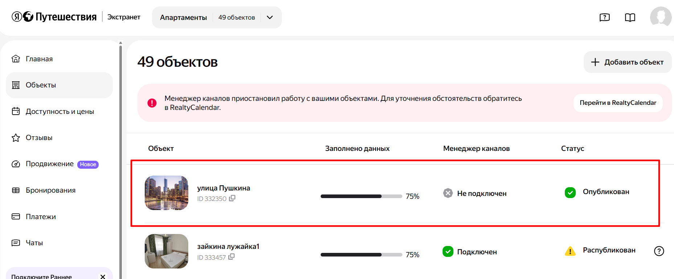Screen dimensions: 674x279
Task: Open the зайкина лужайка1 thumbnail
Action: point(167,251)
